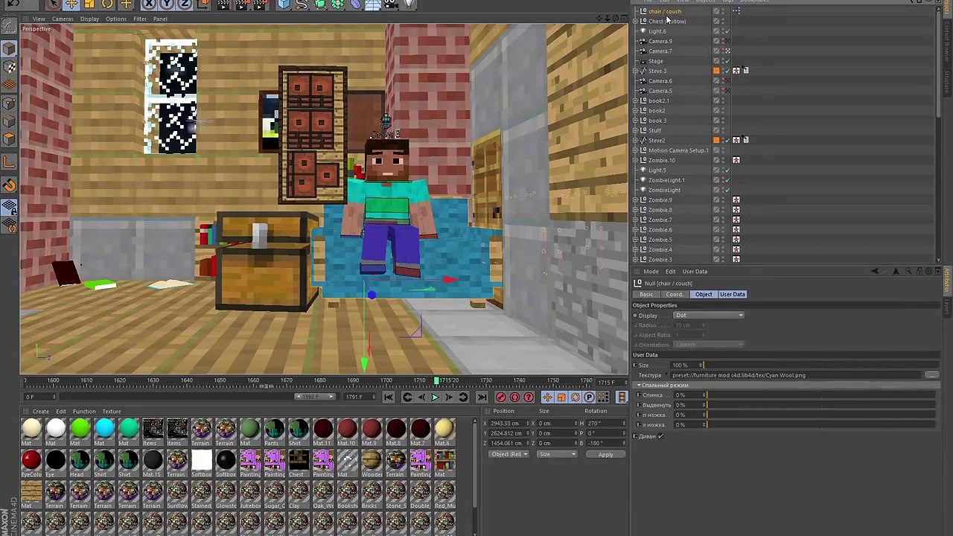Toggle Stage enable checkmark
Screen dimensions: 953x536
tap(727, 61)
